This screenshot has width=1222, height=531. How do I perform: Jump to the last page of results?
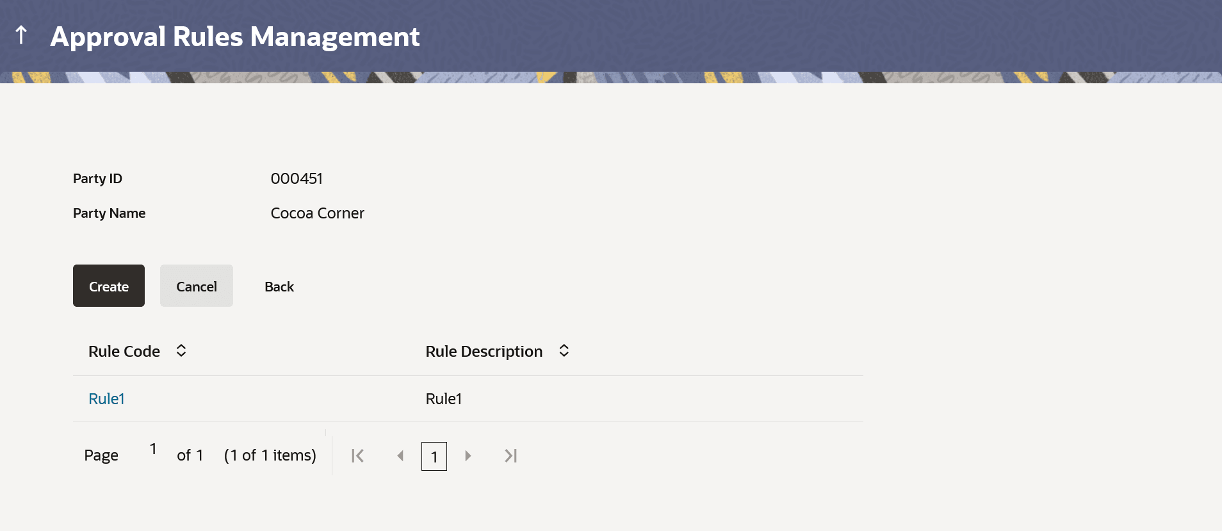point(510,456)
